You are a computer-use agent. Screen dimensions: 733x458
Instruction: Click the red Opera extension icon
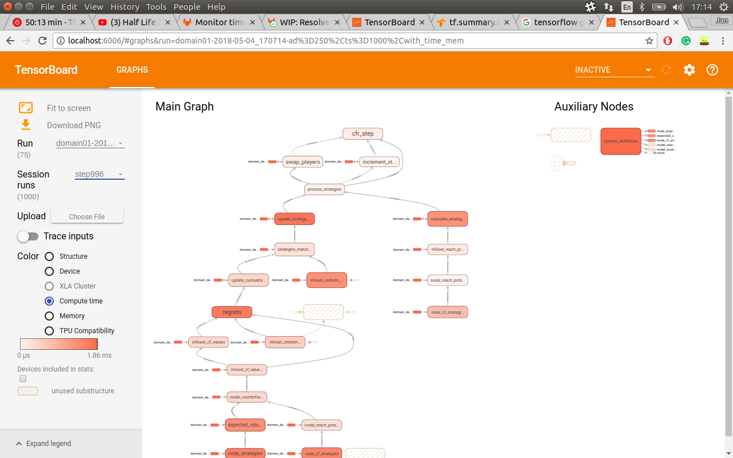click(x=668, y=41)
